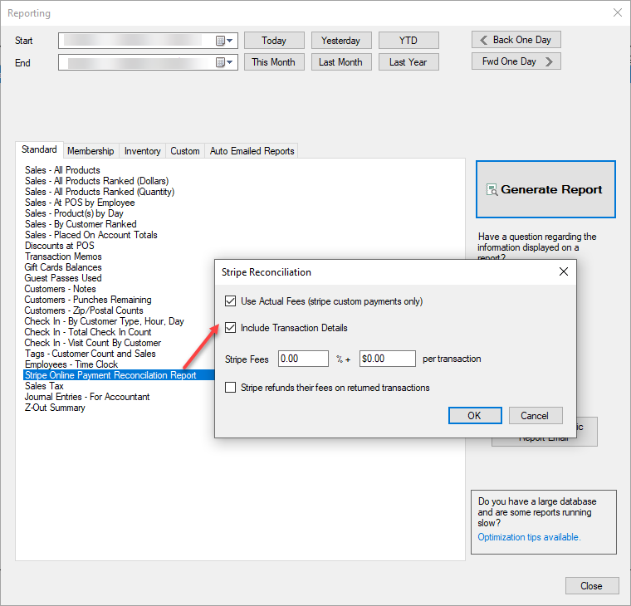Open the Start date calendar dropdown
This screenshot has width=631, height=606.
click(224, 41)
